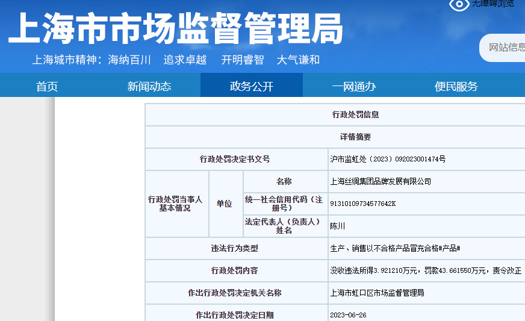Click the 行政处罚当事人基本情况 cell
The image size is (525, 321).
tap(177, 204)
